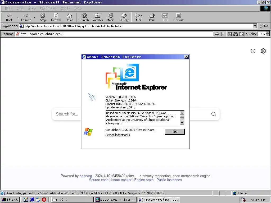Click the Version: 6.0.2800.1106 text

click(120, 97)
